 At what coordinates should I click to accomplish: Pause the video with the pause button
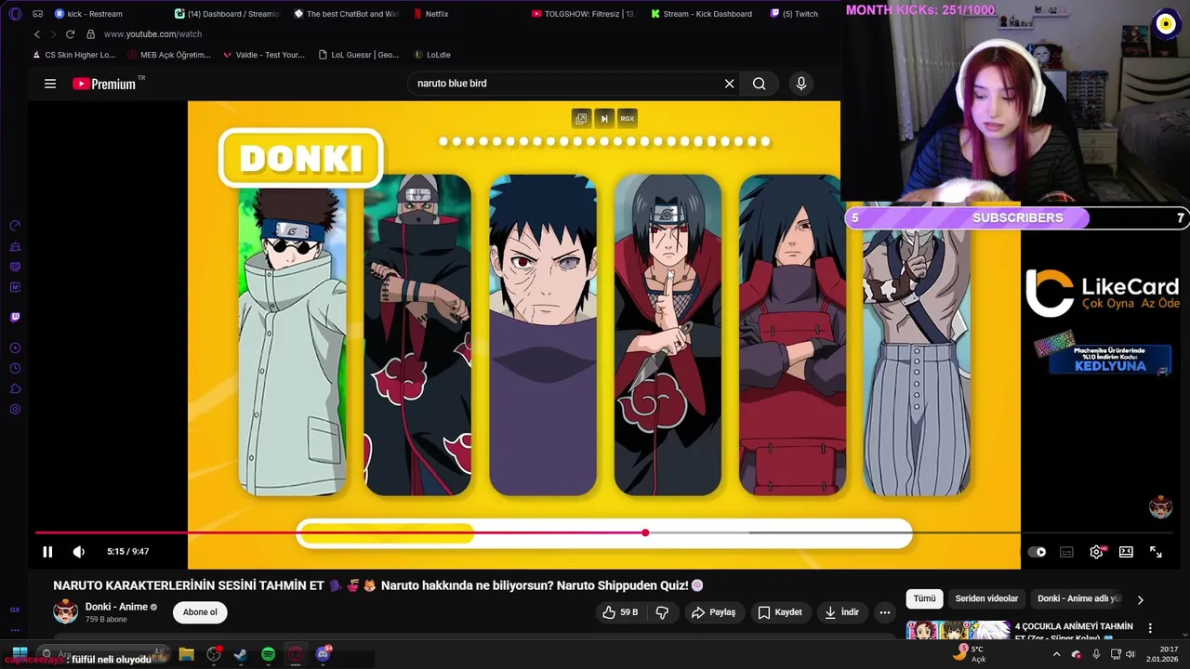[x=47, y=552]
